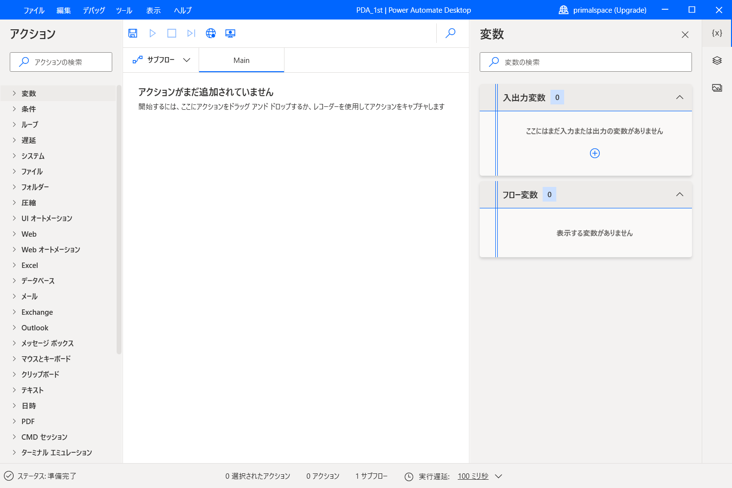Toggle the variables pane {x} icon
Viewport: 732px width, 488px height.
click(717, 33)
